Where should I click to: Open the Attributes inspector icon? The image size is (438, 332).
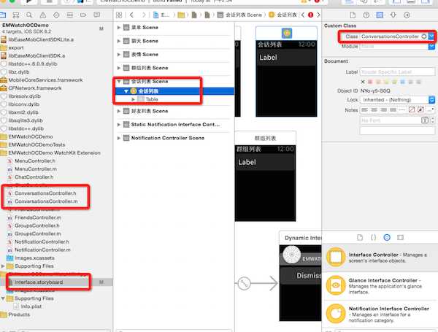pos(393,15)
